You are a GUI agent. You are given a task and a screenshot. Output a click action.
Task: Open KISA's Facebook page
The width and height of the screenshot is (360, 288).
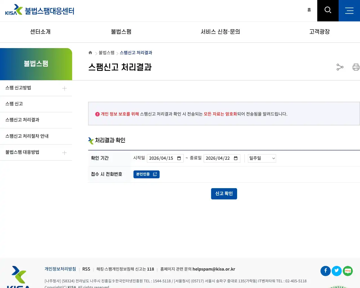[325, 271]
